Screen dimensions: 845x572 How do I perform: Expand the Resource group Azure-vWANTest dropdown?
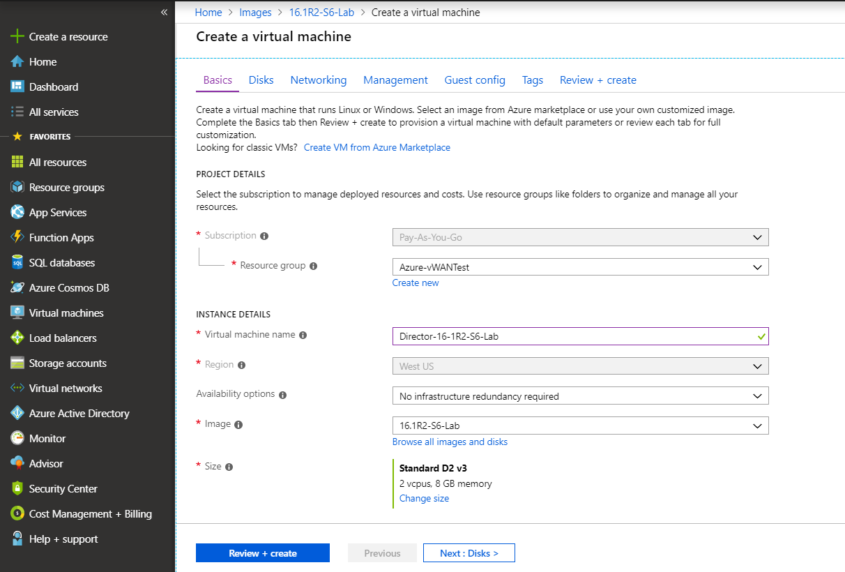580,267
